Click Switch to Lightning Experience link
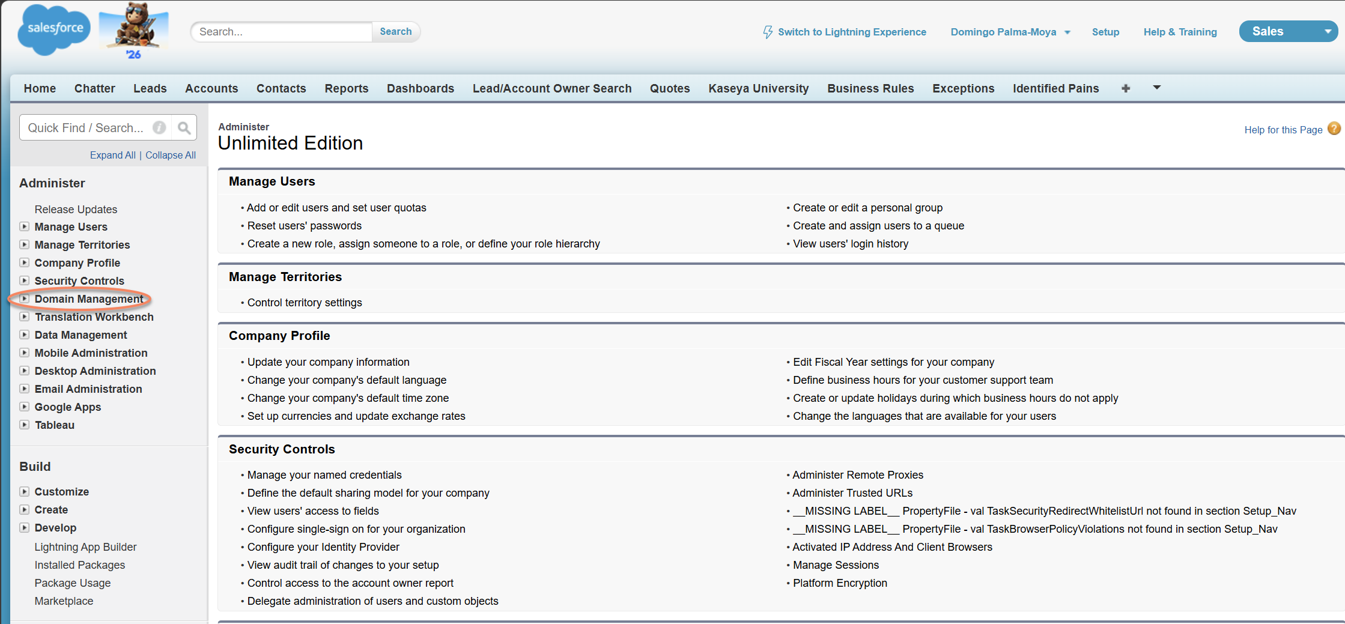Viewport: 1345px width, 624px height. tap(852, 32)
